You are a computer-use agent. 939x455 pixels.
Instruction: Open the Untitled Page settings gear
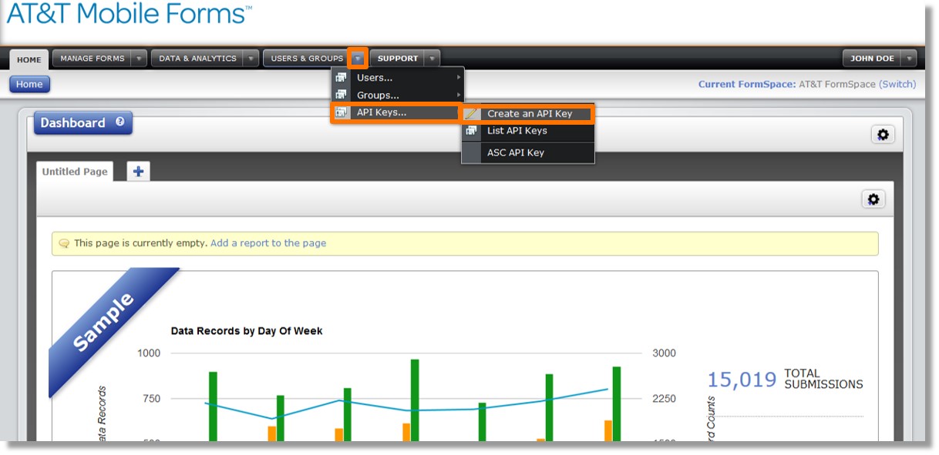873,199
